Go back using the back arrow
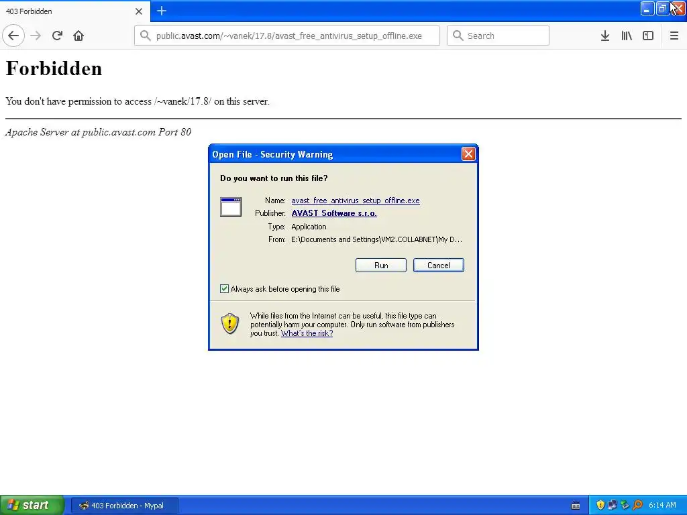 point(13,36)
